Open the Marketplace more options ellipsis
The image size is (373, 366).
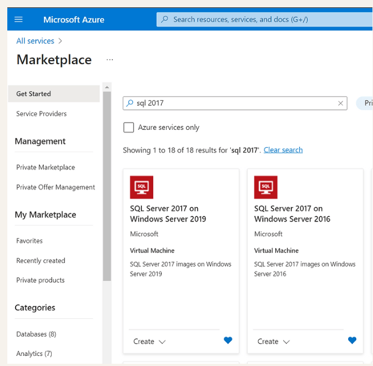point(110,60)
